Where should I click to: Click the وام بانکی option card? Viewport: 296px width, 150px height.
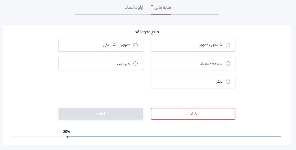tap(101, 63)
